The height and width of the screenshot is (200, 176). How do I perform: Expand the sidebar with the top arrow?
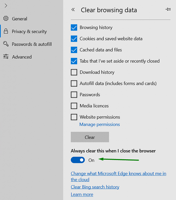pyautogui.click(x=6, y=6)
